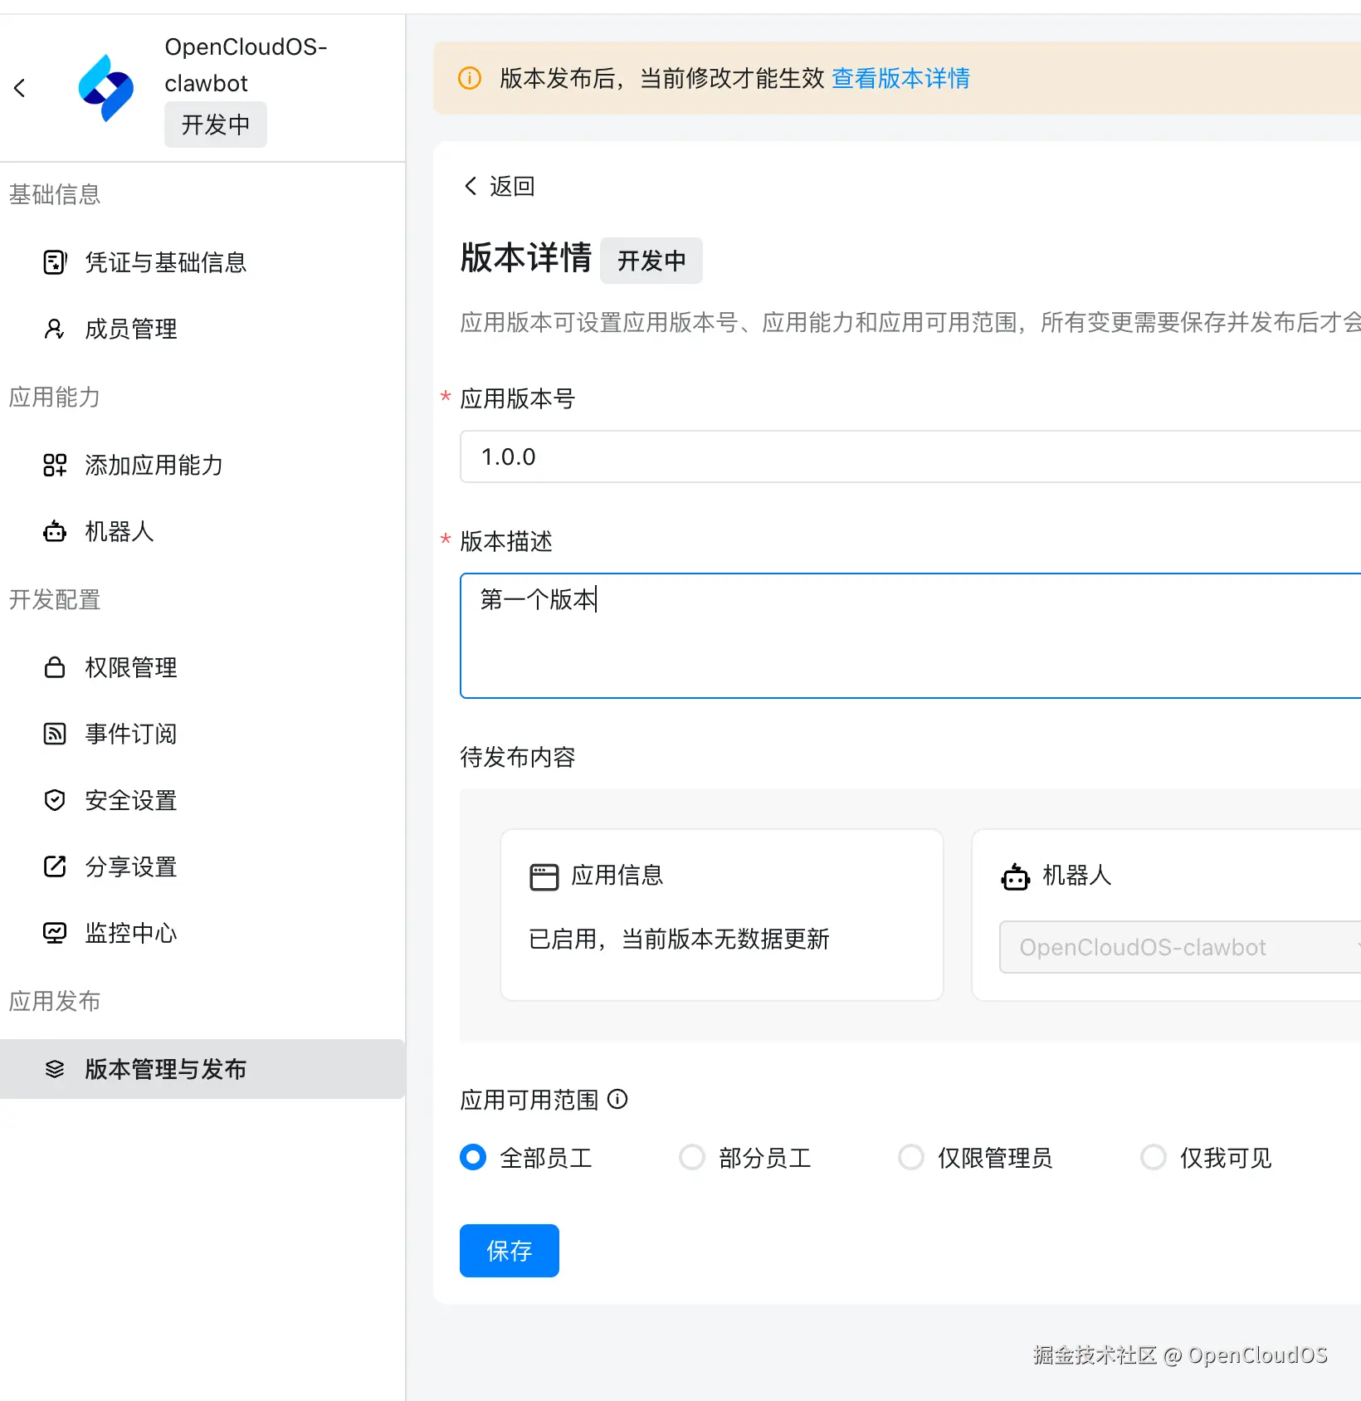Click the credentials and basic info icon
The height and width of the screenshot is (1401, 1361).
click(55, 262)
